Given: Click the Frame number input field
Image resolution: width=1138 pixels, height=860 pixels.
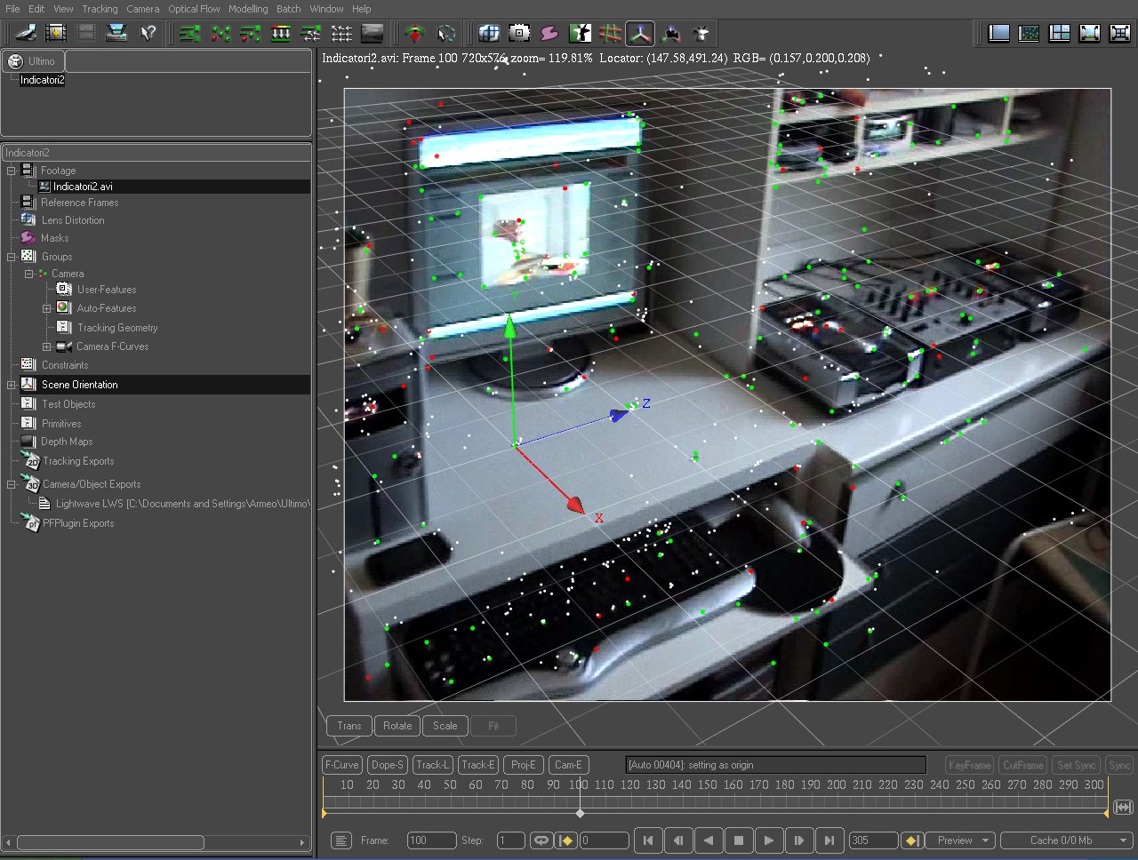Looking at the screenshot, I should coord(429,840).
